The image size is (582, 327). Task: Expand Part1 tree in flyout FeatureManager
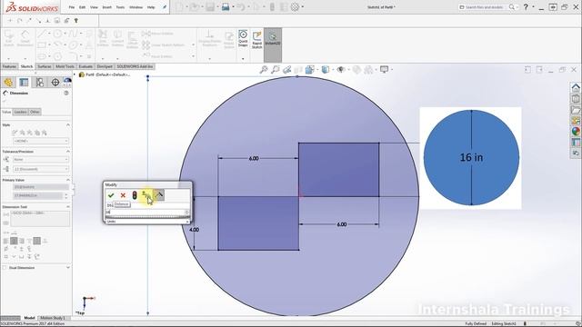(75, 74)
